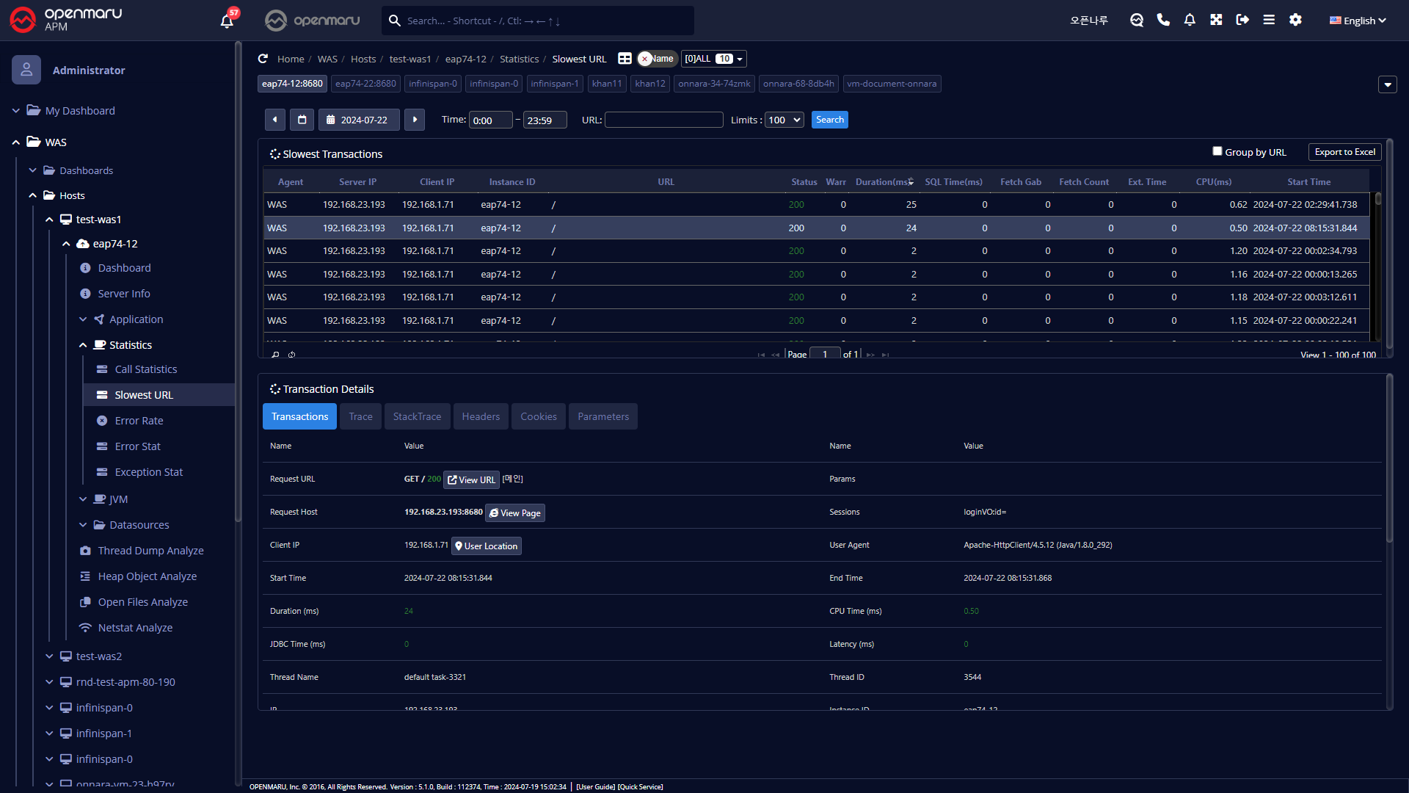Click the fullscreen expand icon in header

click(x=1216, y=20)
